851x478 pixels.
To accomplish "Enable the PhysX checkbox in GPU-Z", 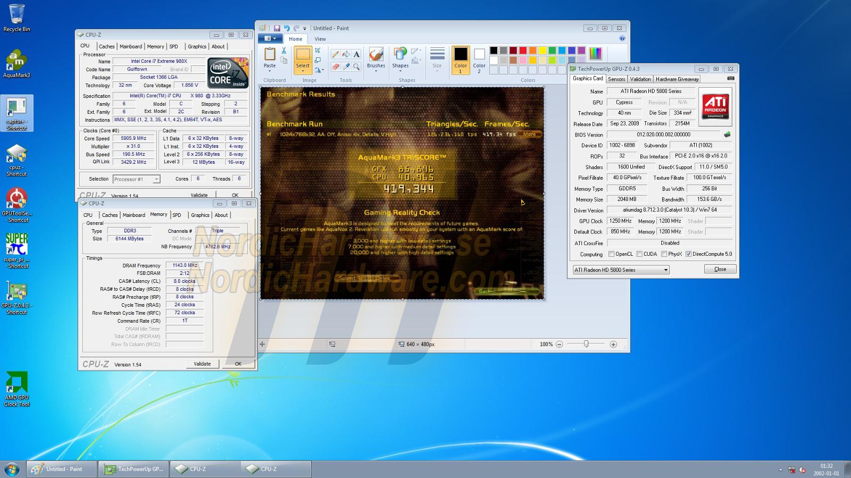I will [664, 254].
